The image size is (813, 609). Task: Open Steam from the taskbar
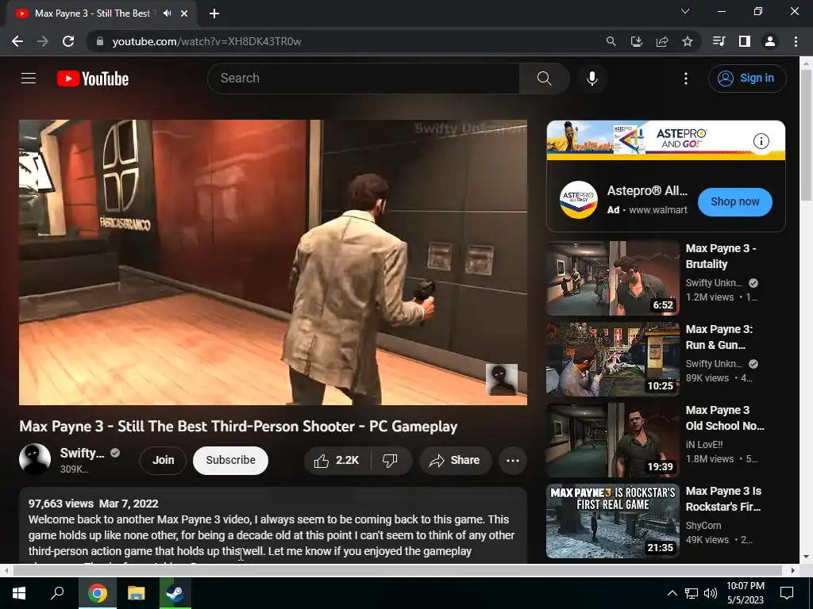point(175,593)
